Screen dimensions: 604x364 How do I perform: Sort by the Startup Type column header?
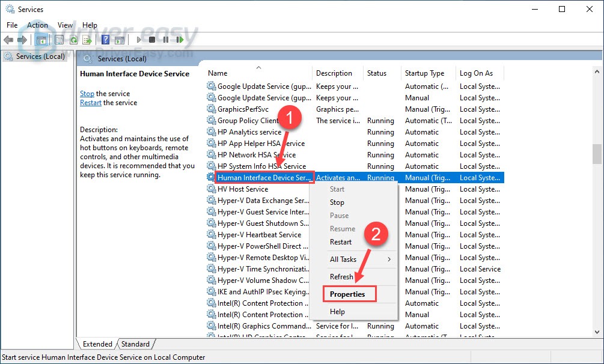point(424,73)
